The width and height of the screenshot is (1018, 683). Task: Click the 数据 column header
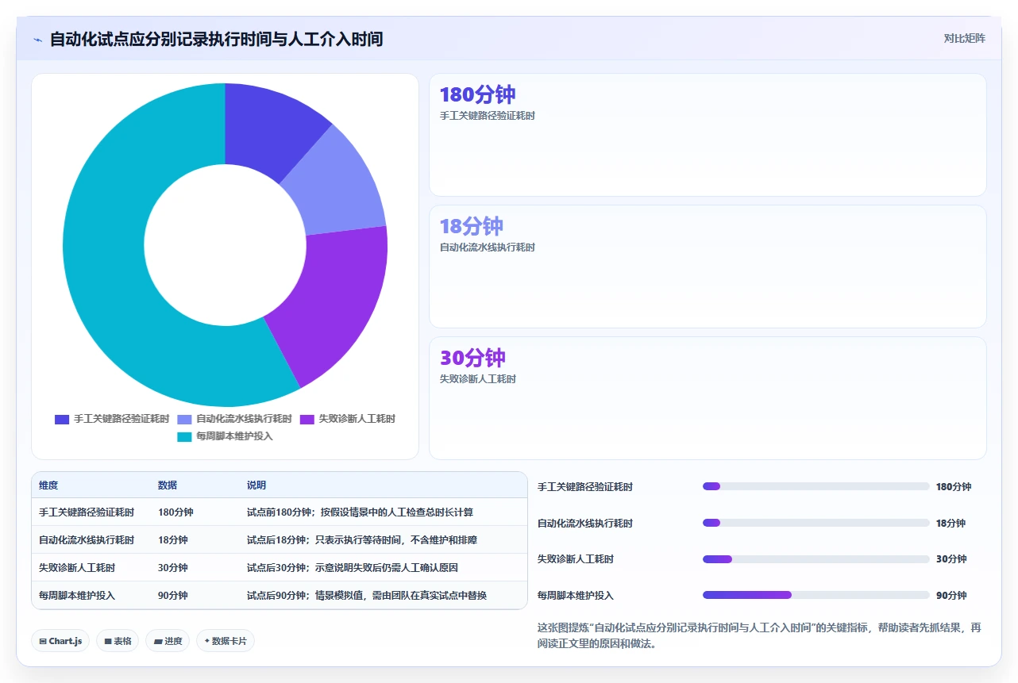pos(168,485)
